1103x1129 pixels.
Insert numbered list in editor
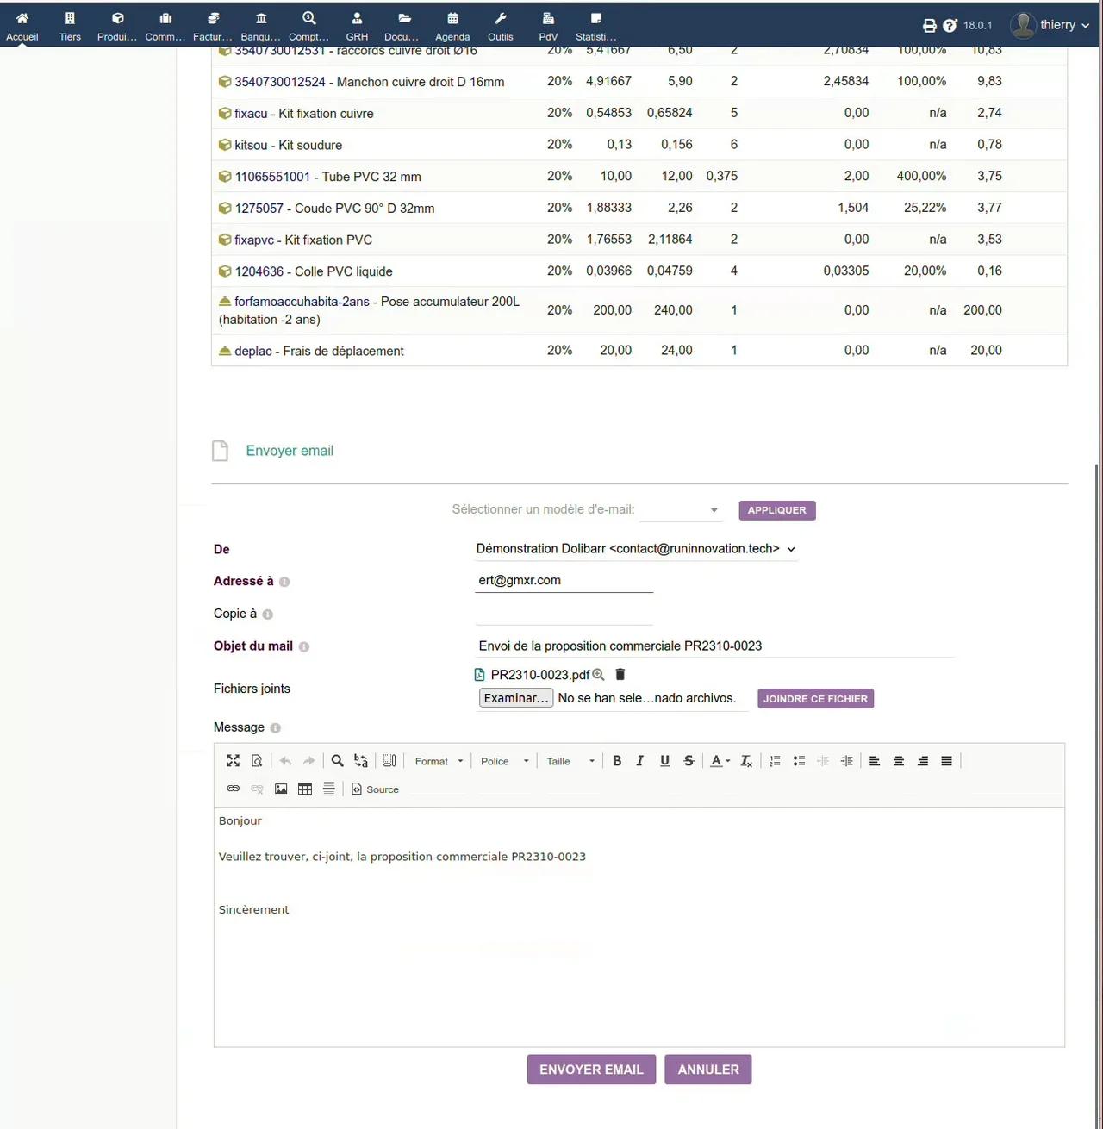click(775, 761)
